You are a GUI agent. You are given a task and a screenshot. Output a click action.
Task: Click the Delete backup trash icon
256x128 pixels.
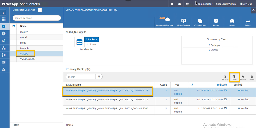click(x=252, y=77)
